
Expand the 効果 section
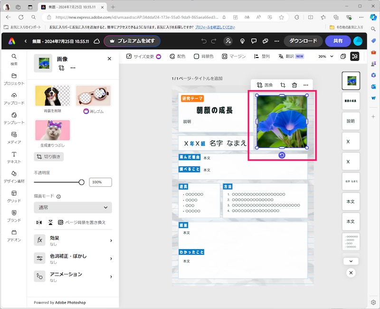coord(73,240)
